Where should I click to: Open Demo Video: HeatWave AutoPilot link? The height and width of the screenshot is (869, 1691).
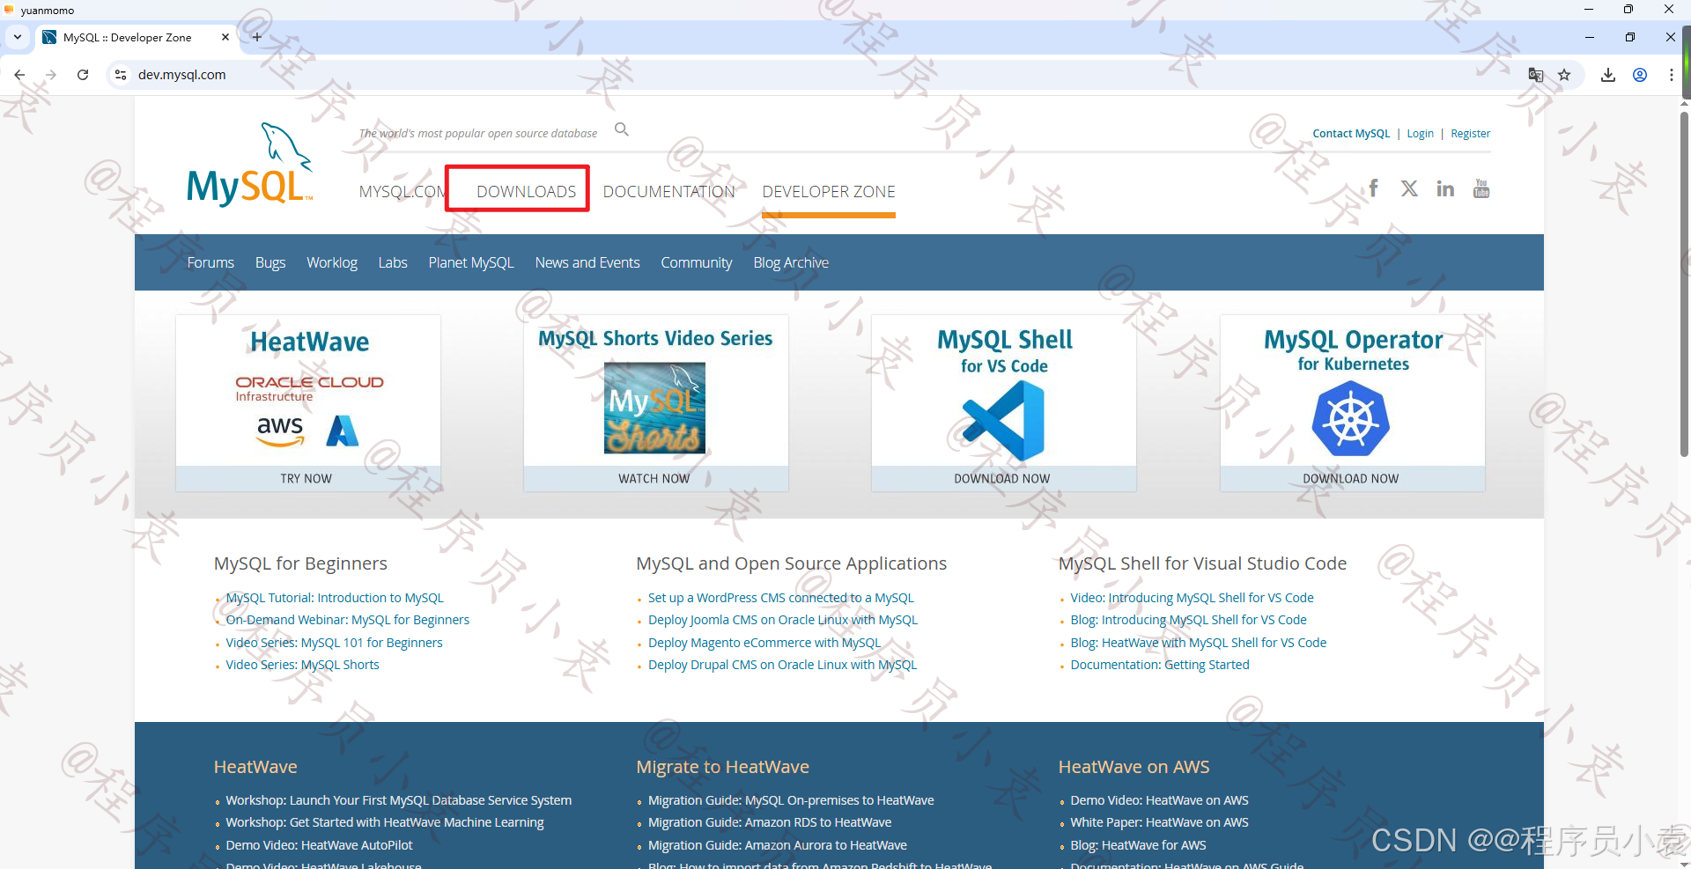(319, 845)
